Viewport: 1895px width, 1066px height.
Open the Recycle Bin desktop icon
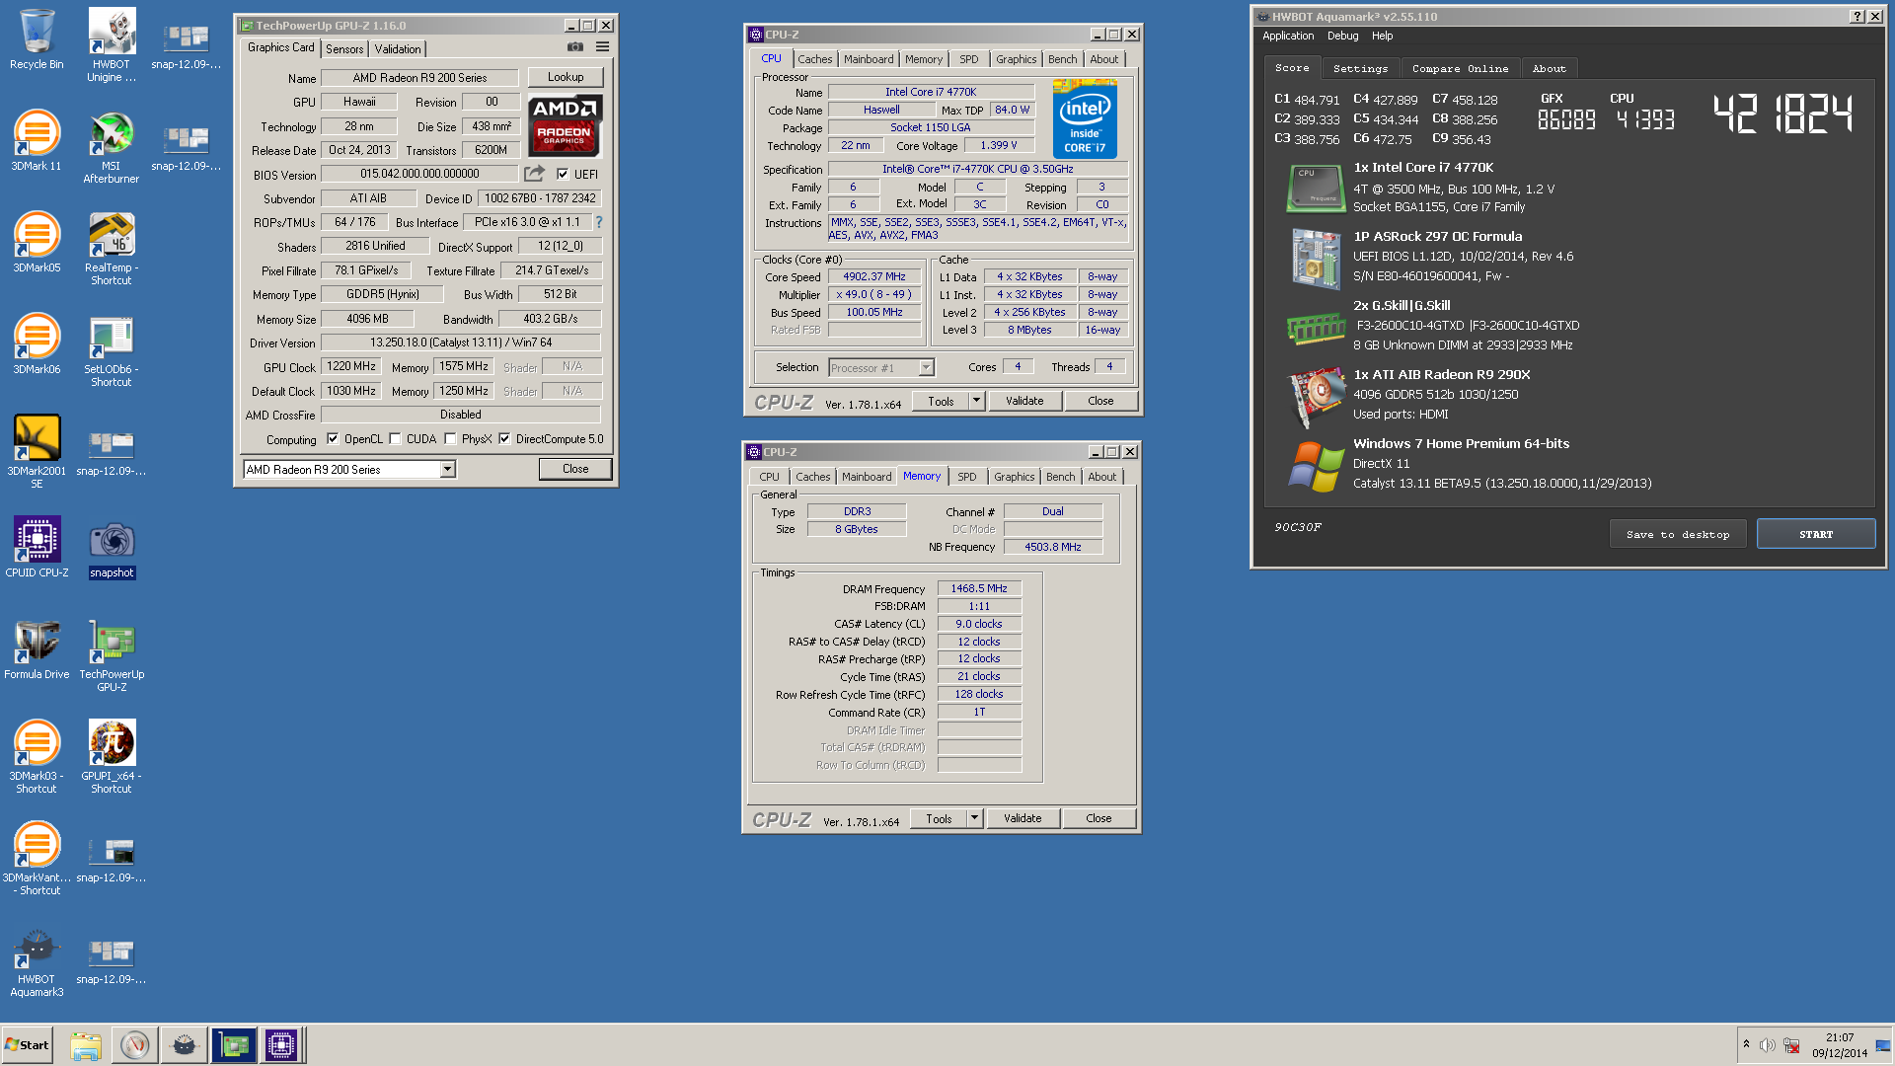pos(37,39)
